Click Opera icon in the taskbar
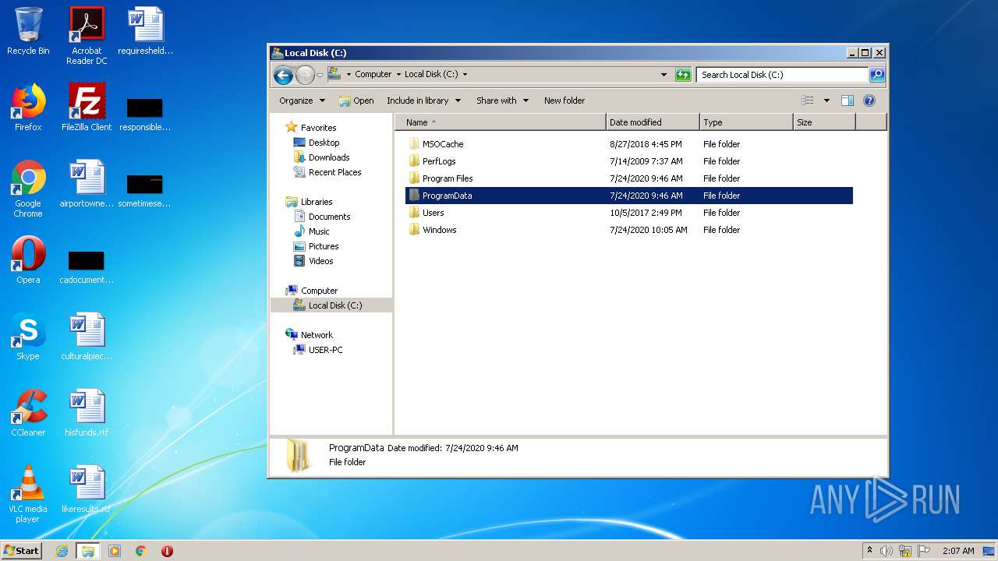Screen dimensions: 998x561 [167, 551]
